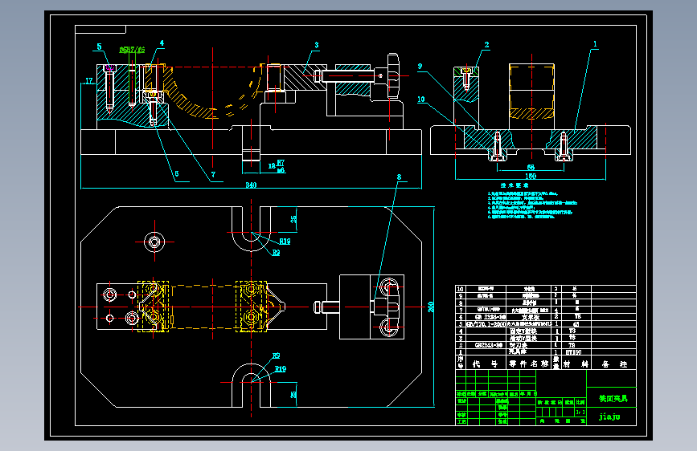Click part callout number 3 above the clamp
Viewport: 697px width, 451px height.
coord(317,45)
